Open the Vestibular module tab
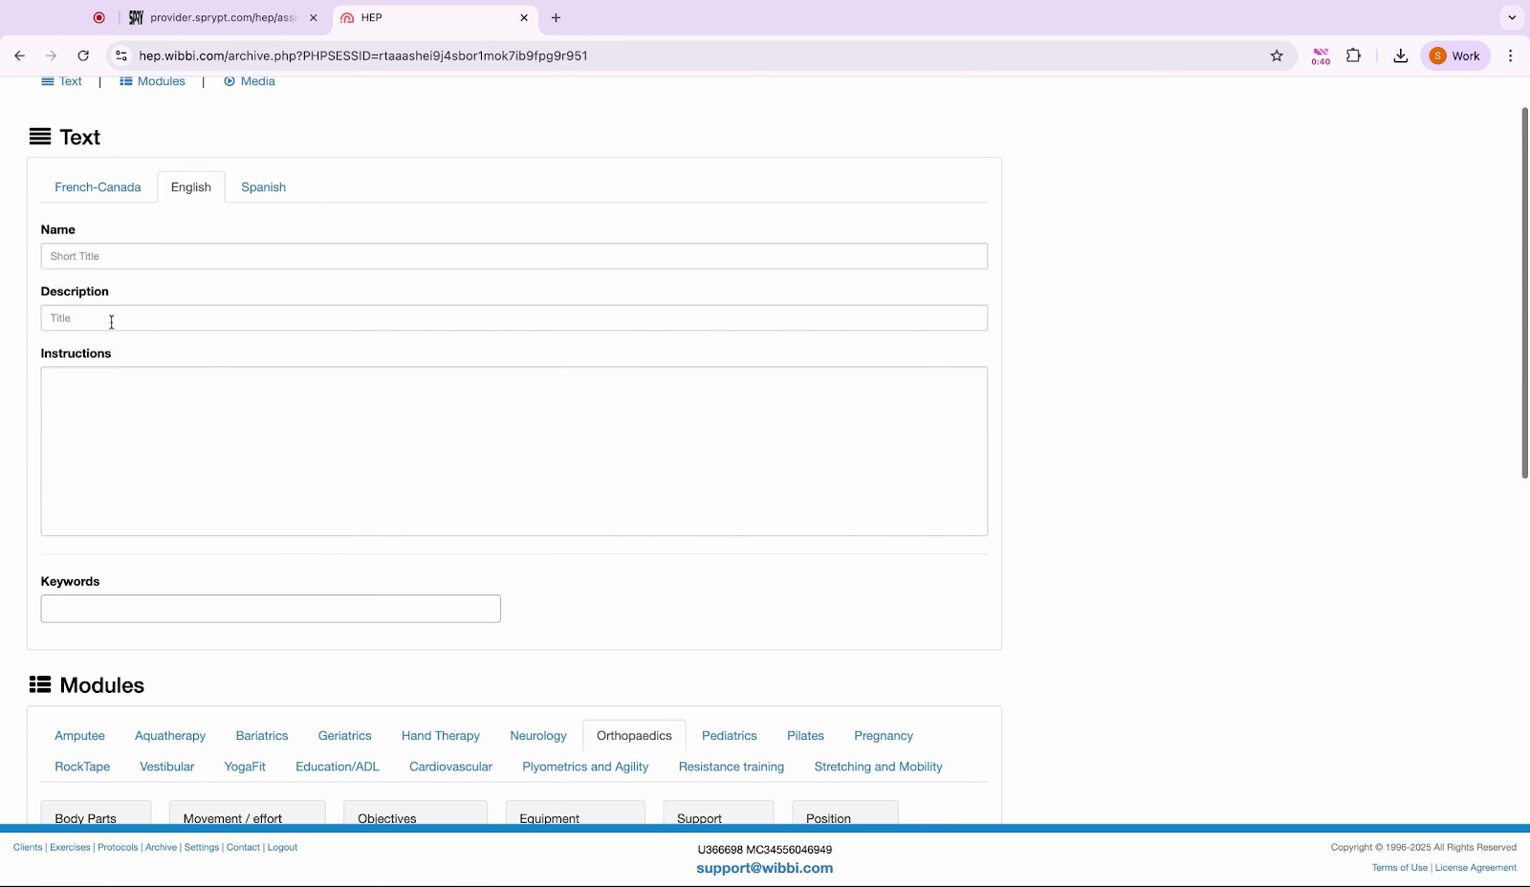The height and width of the screenshot is (887, 1530). click(x=167, y=767)
